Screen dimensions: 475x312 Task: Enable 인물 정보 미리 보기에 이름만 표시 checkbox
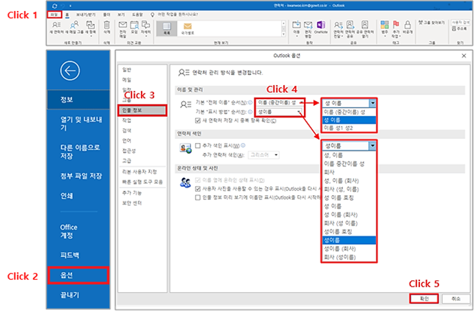198,197
